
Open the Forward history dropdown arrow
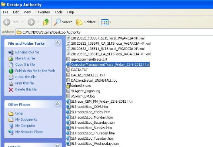39,22
